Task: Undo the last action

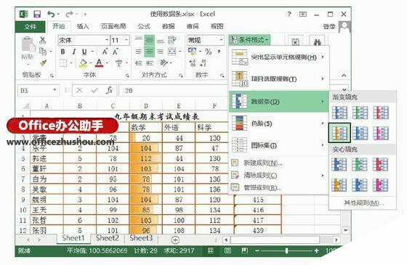Action: [51, 14]
